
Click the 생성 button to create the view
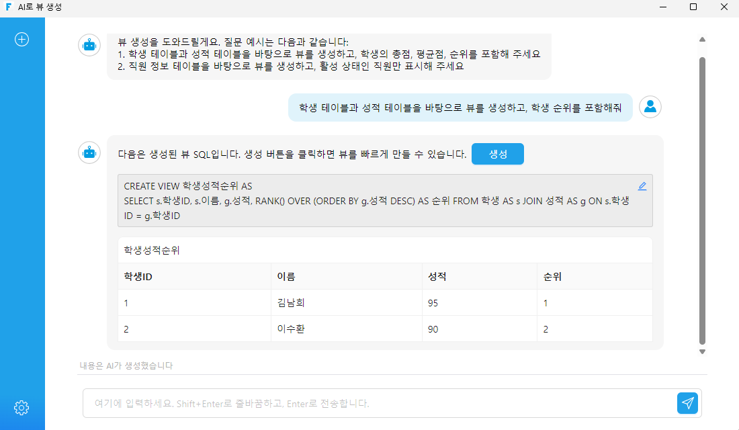point(498,154)
